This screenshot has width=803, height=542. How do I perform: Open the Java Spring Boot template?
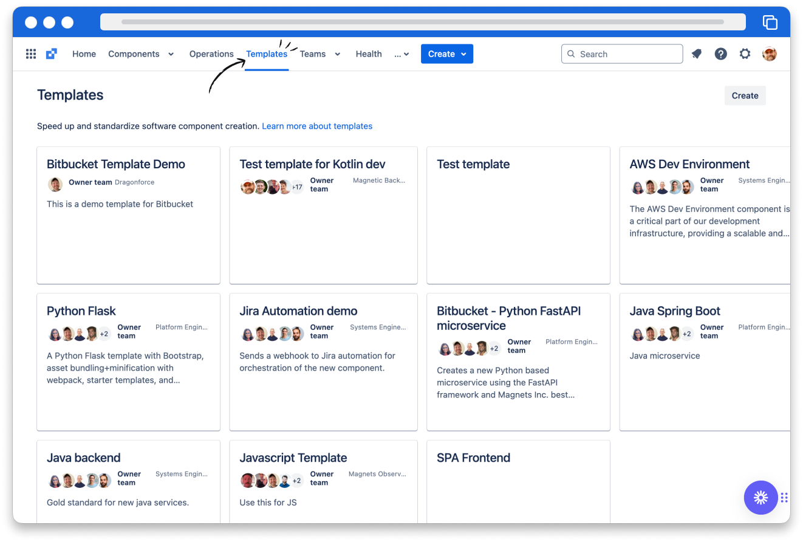point(675,311)
